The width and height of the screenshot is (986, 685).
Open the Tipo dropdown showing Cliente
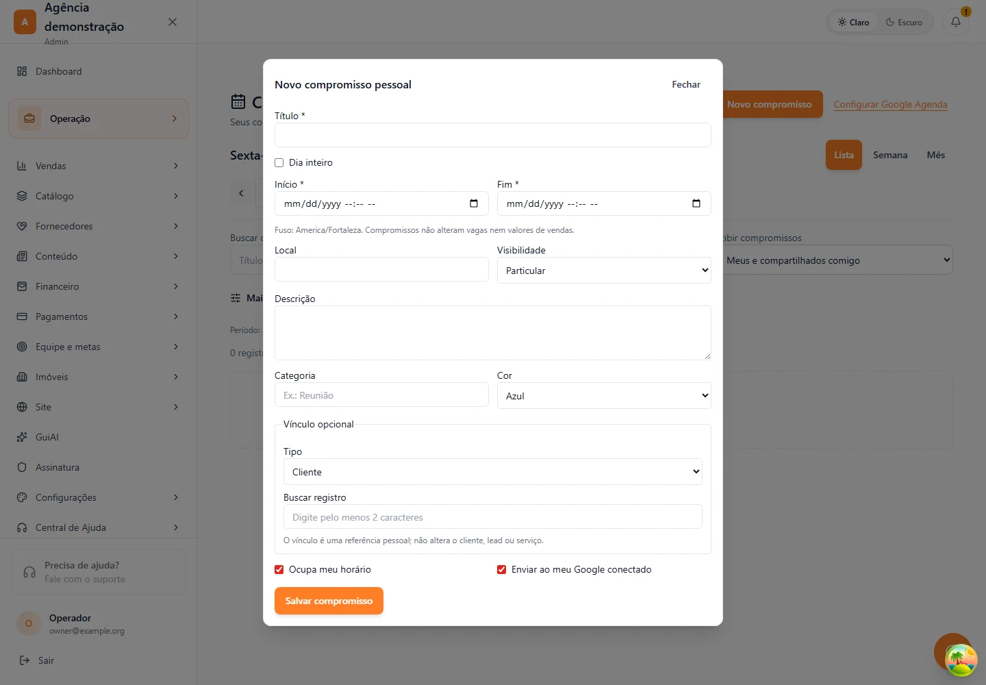pos(493,472)
